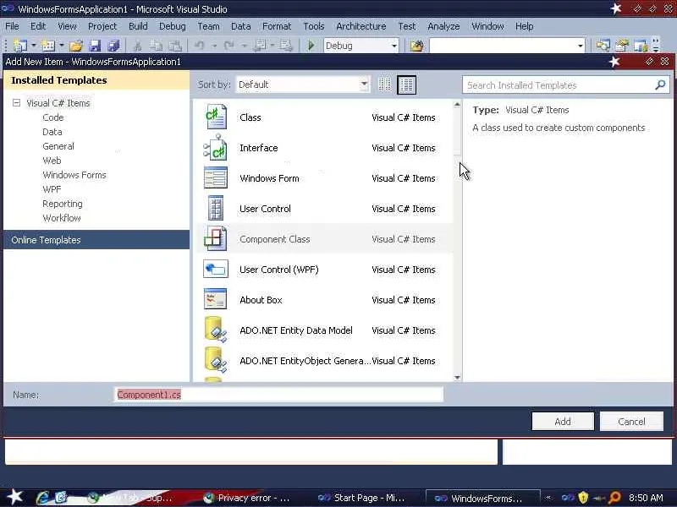Viewport: 677px width, 507px height.
Task: Open the Add New Item dropdown arrow
Action: click(61, 46)
